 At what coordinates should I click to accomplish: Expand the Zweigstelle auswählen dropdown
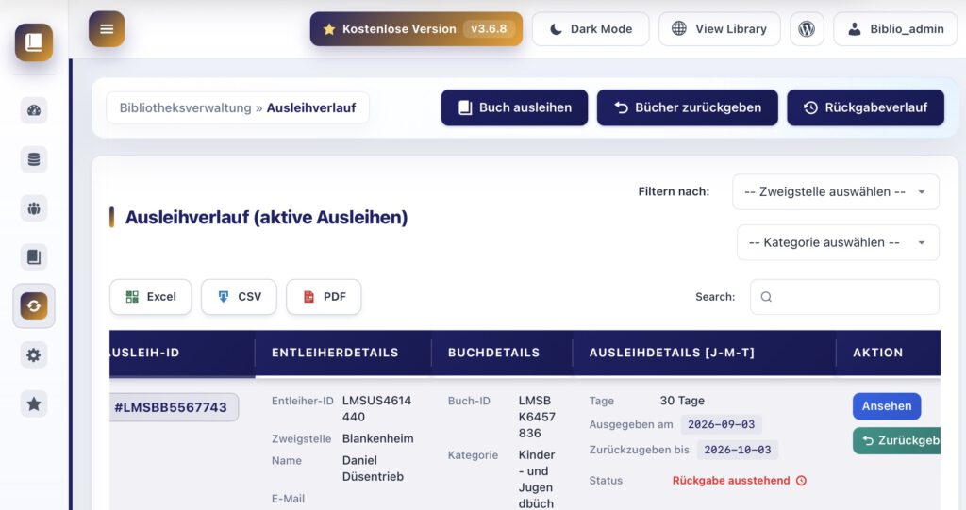836,191
